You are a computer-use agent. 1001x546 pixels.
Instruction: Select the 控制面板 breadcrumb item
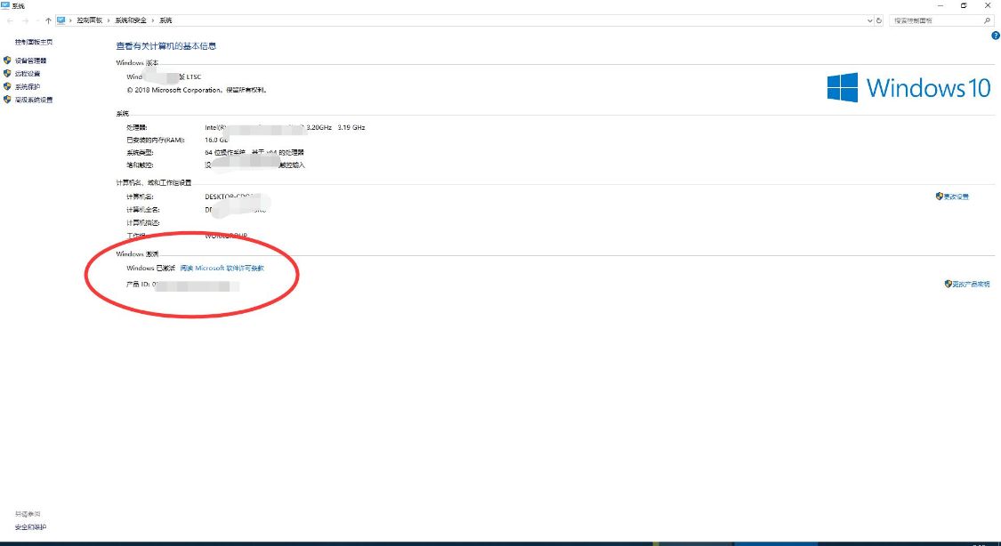tap(89, 20)
